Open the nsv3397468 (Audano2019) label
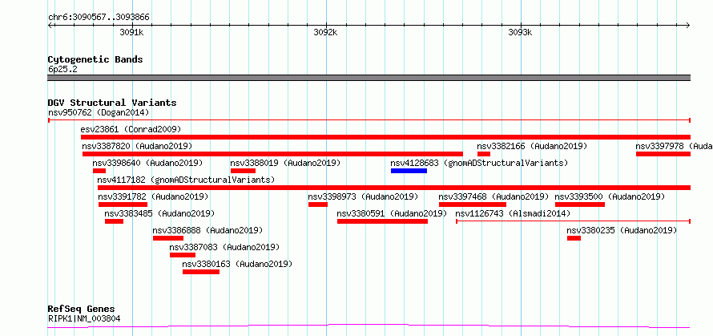 [x=493, y=196]
